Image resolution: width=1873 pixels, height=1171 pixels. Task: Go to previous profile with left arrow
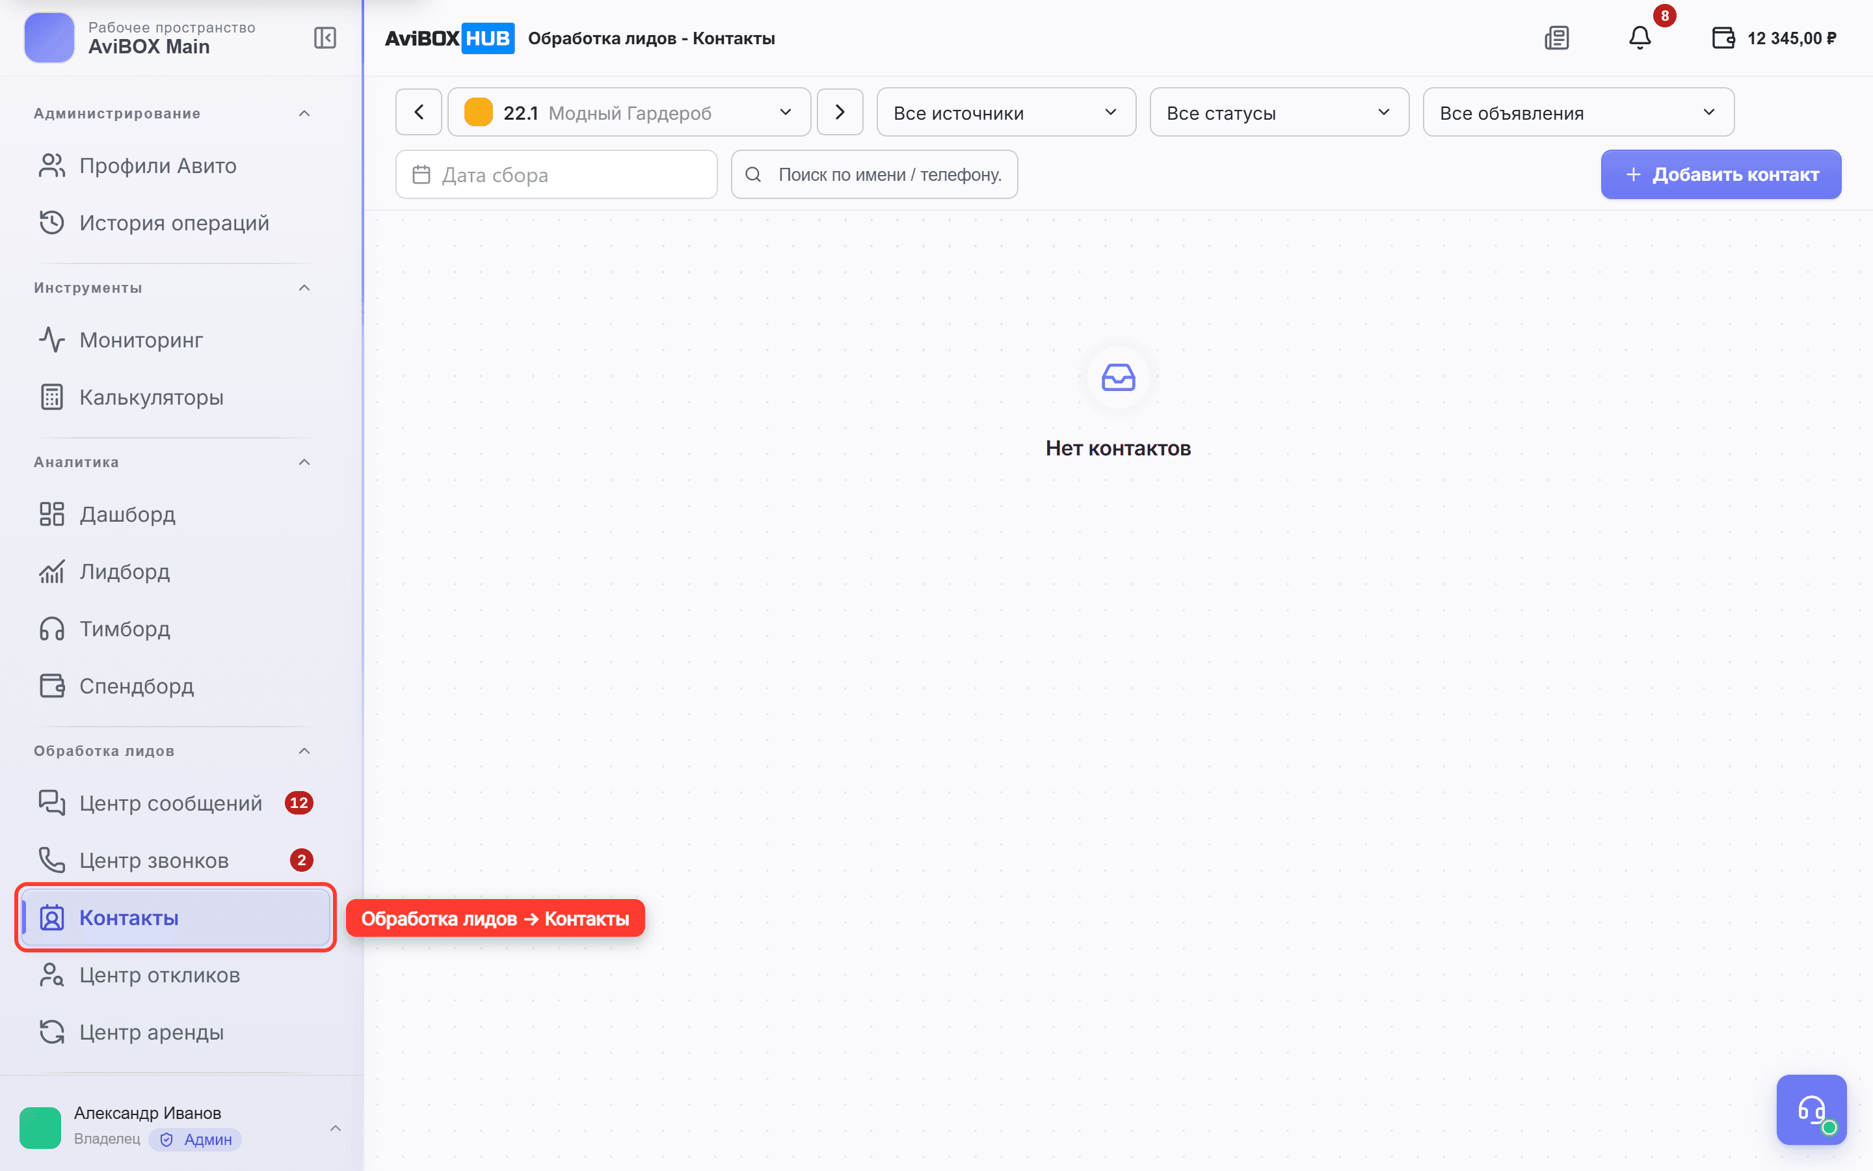tap(419, 113)
